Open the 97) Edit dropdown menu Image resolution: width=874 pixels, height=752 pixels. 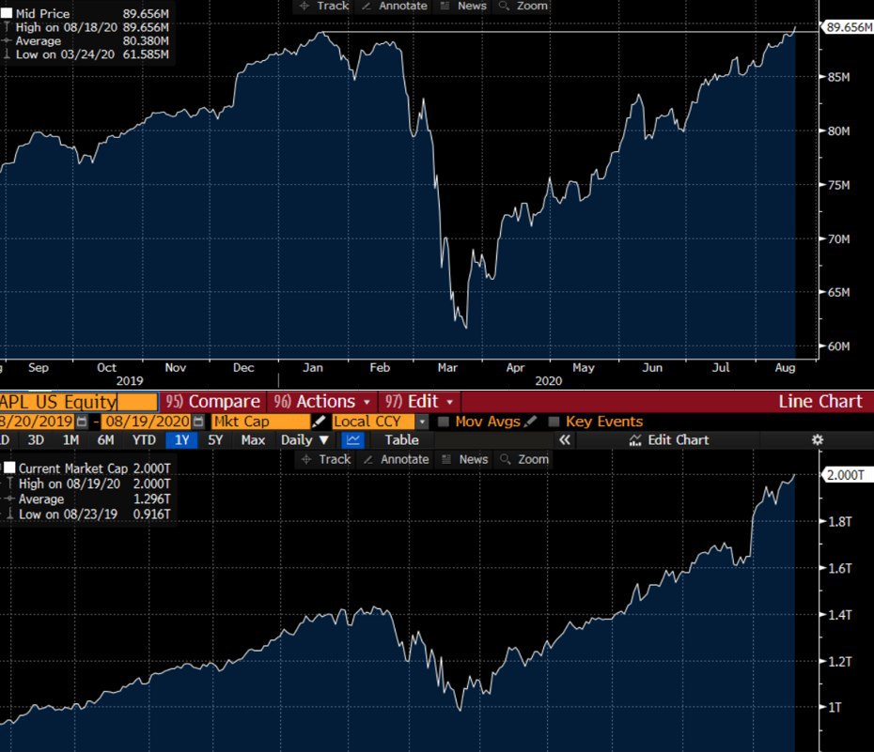tap(419, 401)
